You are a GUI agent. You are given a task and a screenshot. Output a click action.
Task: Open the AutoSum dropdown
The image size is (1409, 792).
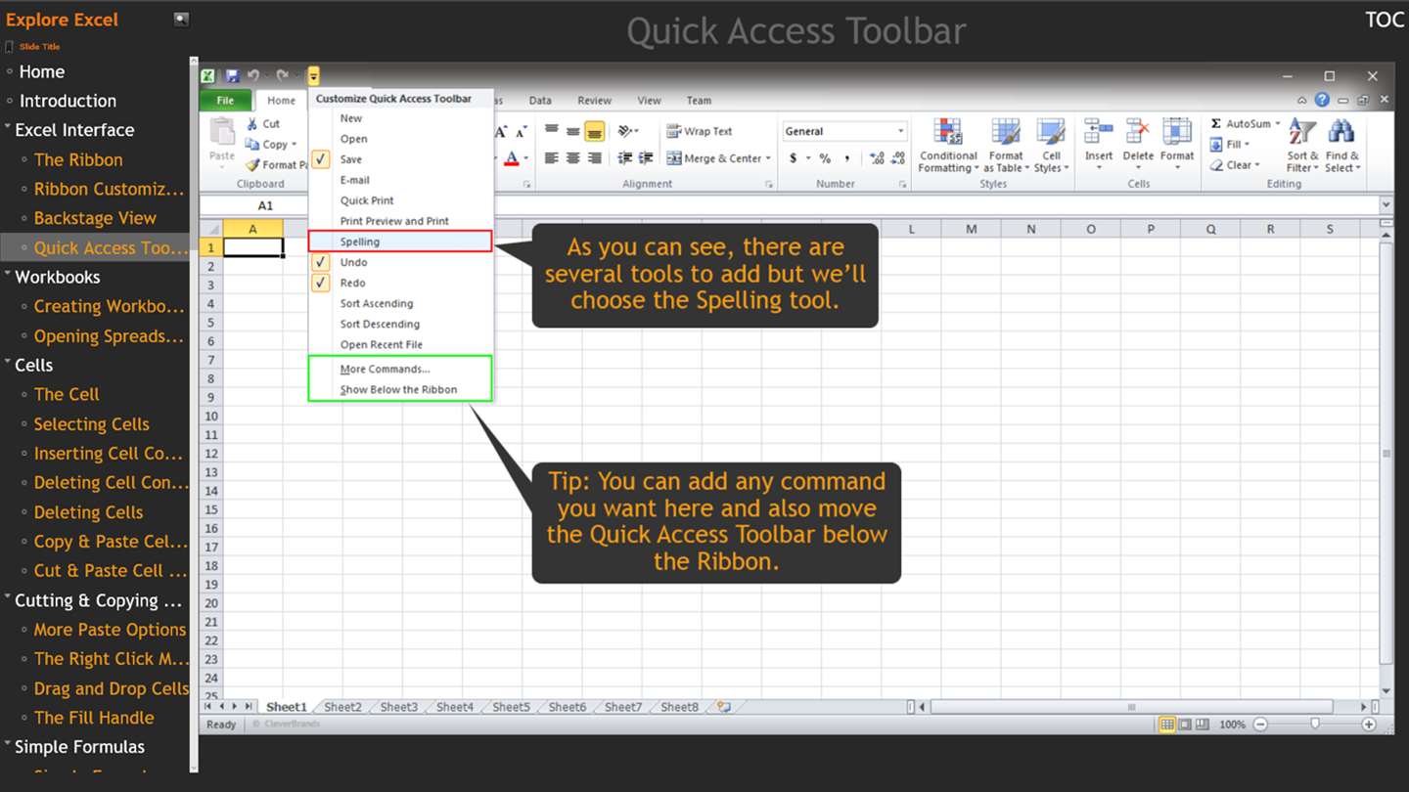(1278, 124)
